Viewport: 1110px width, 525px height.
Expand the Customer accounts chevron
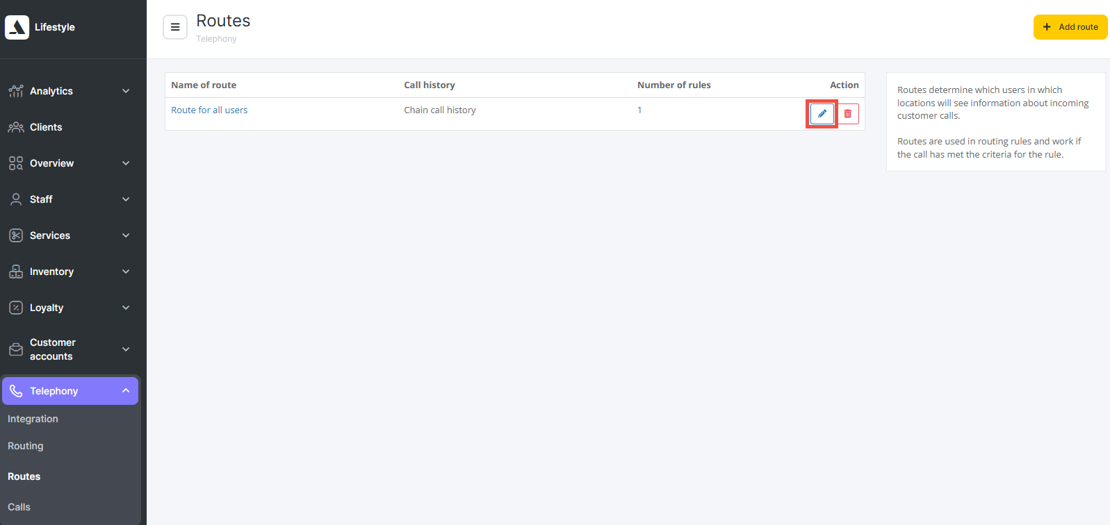(126, 349)
